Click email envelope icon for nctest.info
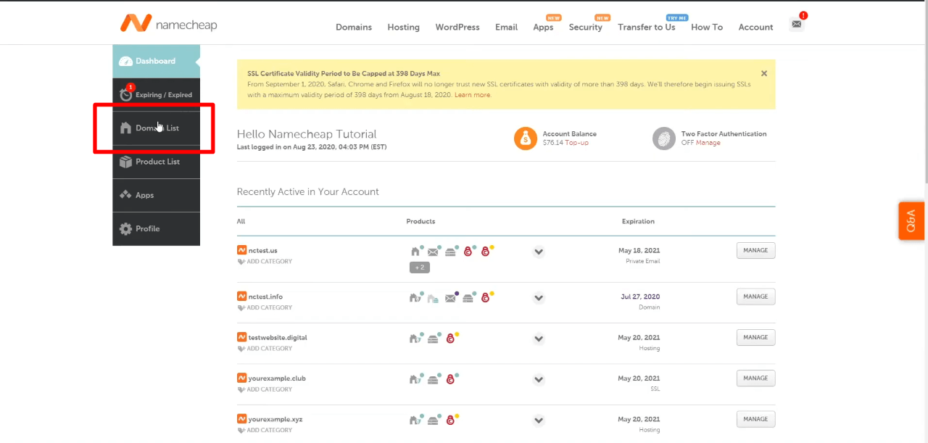 coord(450,297)
